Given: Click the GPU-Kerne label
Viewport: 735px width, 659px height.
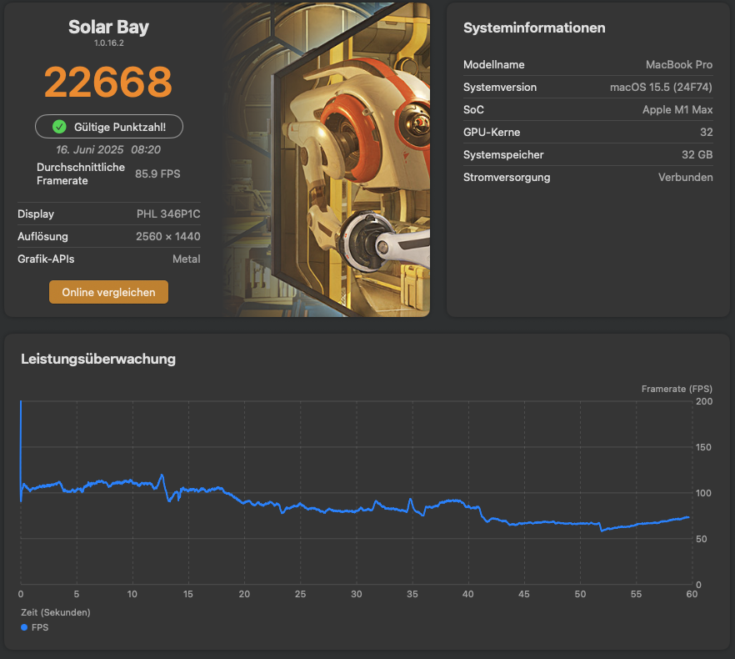Looking at the screenshot, I should pos(492,133).
